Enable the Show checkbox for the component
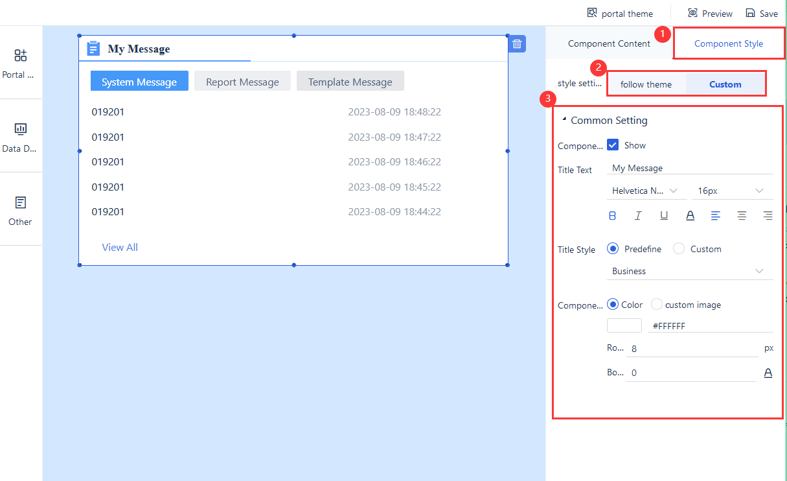787x481 pixels. click(x=613, y=145)
